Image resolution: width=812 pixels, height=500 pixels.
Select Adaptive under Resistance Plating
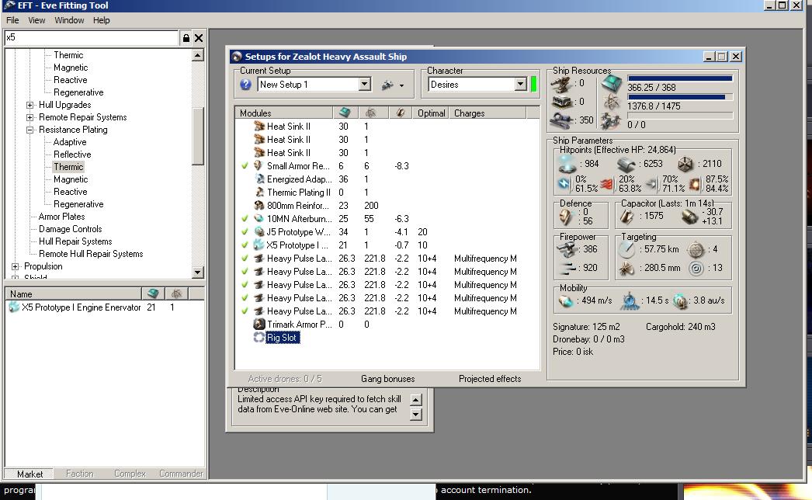(70, 142)
